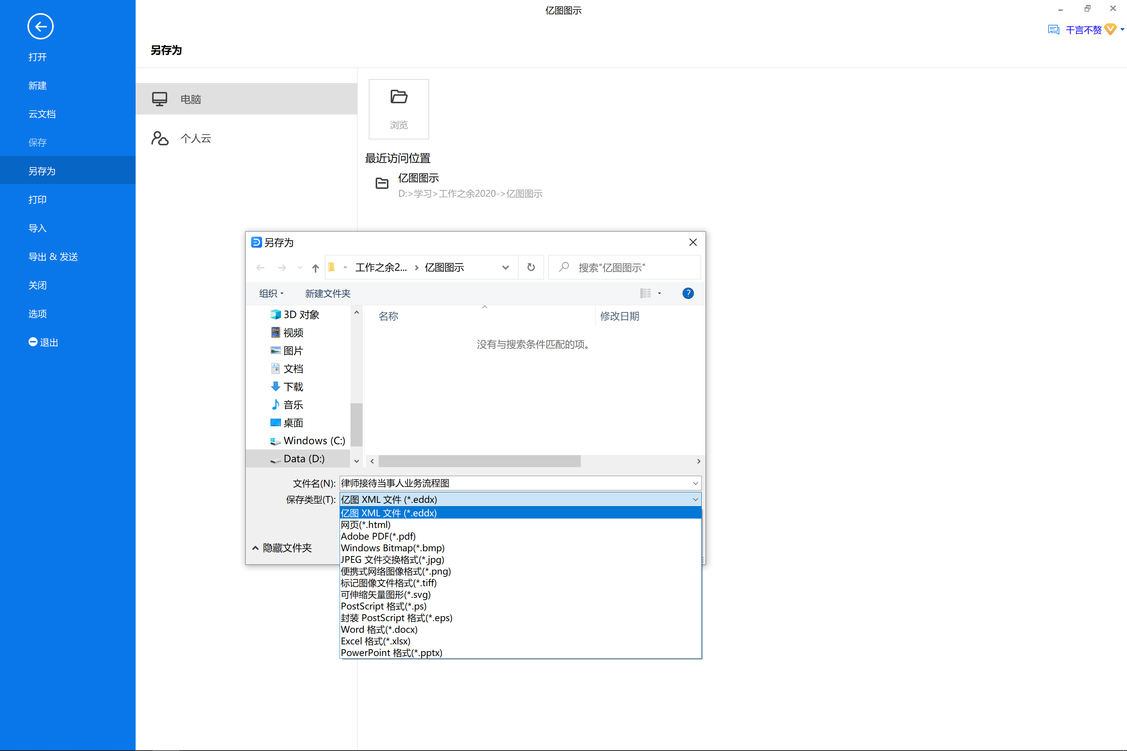This screenshot has height=751, width=1127.
Task: Click the 图片 picture icon
Action: click(x=275, y=351)
